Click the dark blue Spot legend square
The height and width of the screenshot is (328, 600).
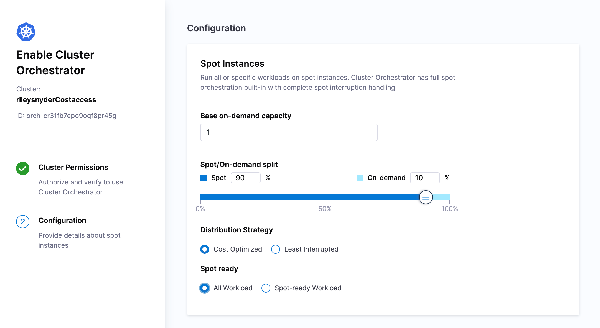[x=204, y=178]
